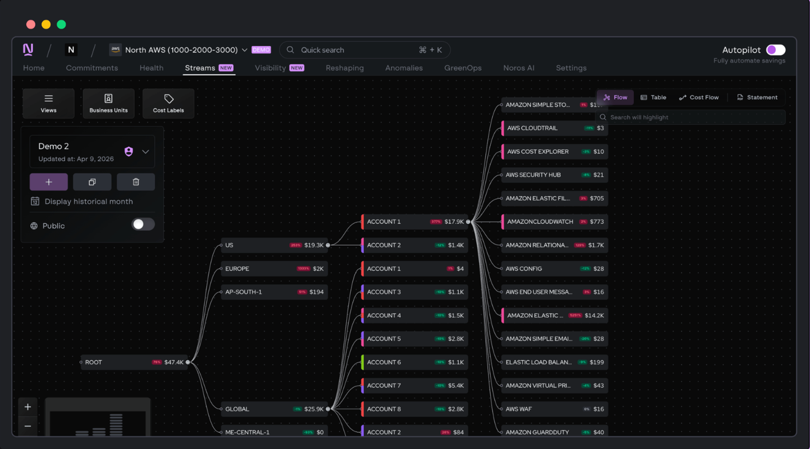Screen dimensions: 810x449
Task: Delete the Demo 2 view
Action: click(136, 182)
